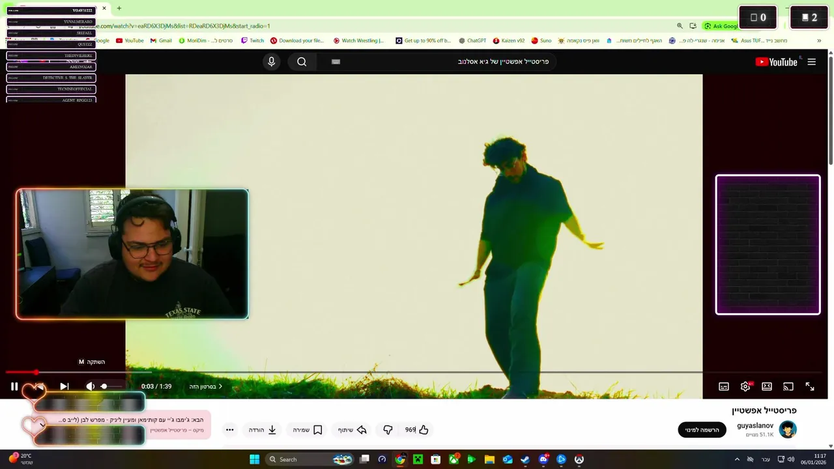The height and width of the screenshot is (469, 834).
Task: Subscribe with the הרשמה למינוי button
Action: pos(702,430)
